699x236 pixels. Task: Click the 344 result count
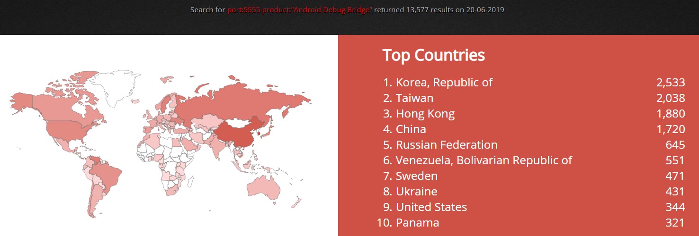pos(675,207)
